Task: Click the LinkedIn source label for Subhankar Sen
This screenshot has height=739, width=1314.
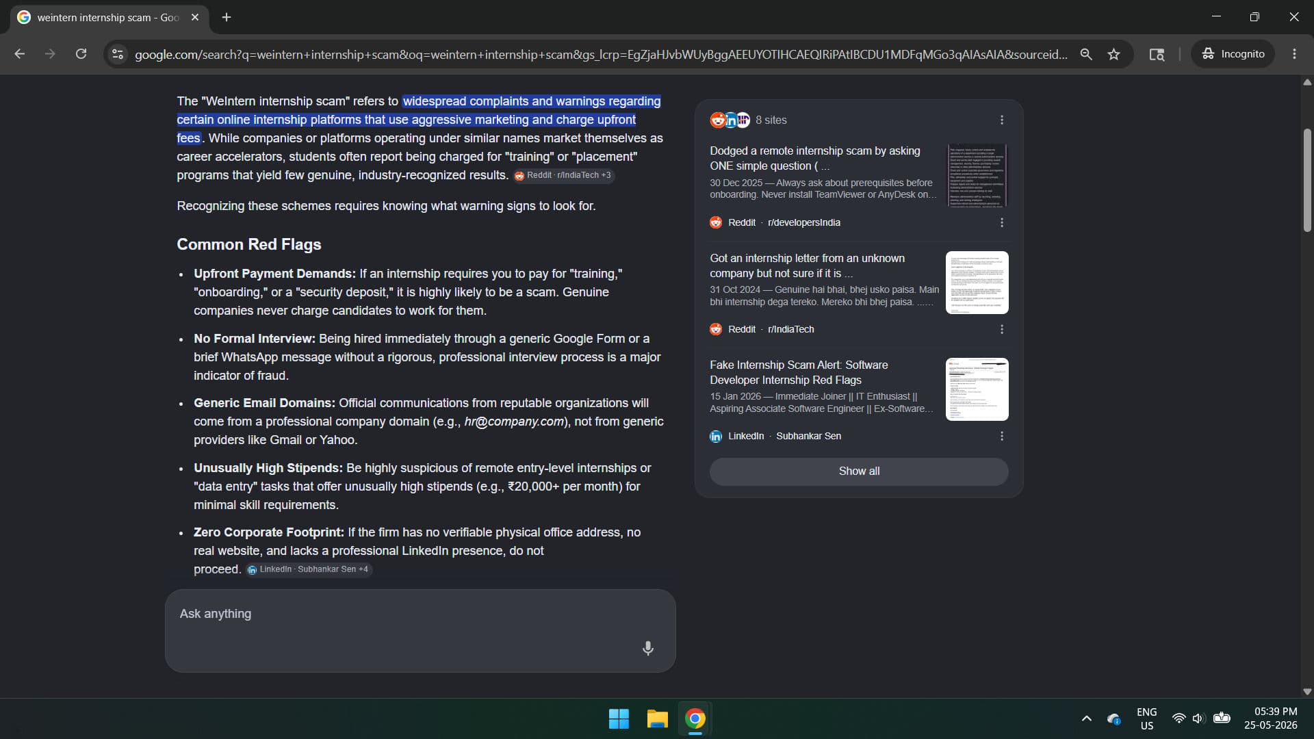Action: click(775, 436)
